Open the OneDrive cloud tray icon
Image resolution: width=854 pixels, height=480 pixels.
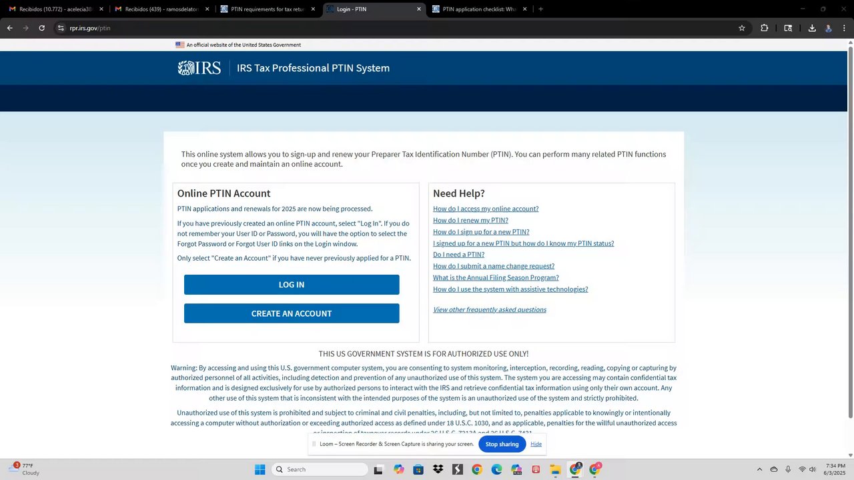[774, 469]
